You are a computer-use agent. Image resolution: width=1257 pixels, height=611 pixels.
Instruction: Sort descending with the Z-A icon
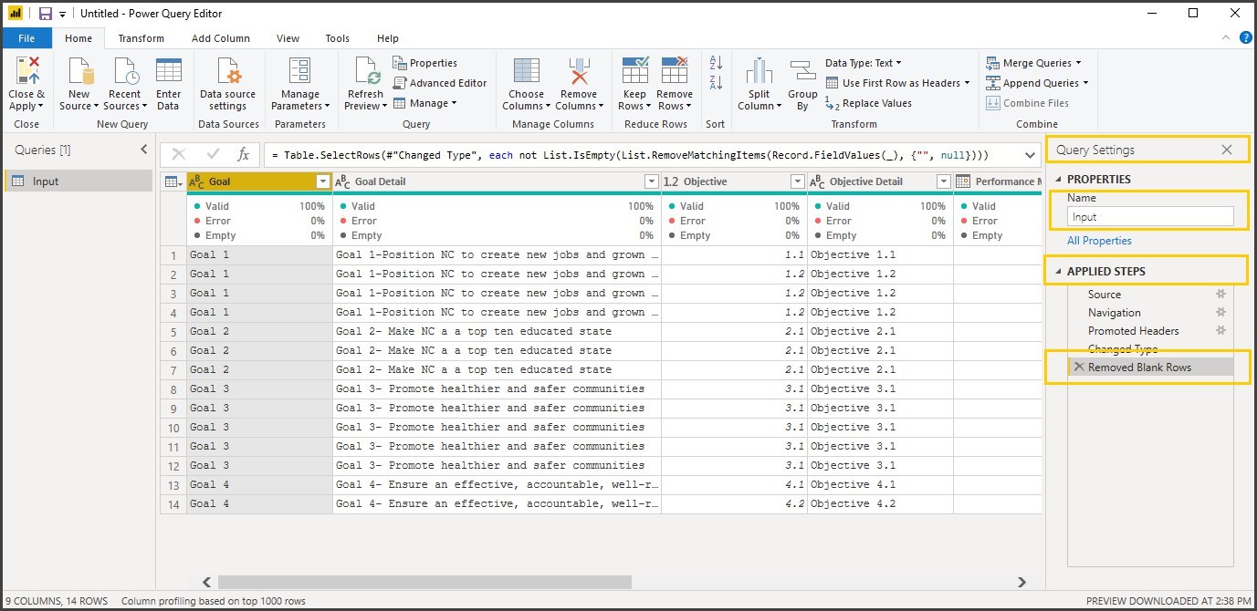(716, 83)
